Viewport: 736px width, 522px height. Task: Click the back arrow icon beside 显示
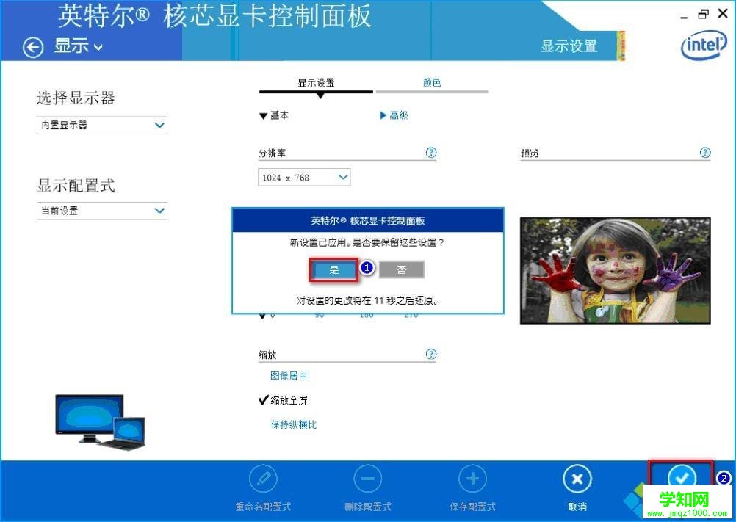tap(33, 48)
